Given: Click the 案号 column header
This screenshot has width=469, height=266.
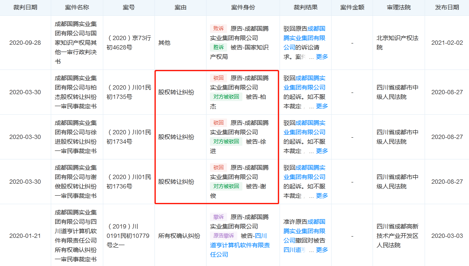Looking at the screenshot, I should click(x=128, y=8).
